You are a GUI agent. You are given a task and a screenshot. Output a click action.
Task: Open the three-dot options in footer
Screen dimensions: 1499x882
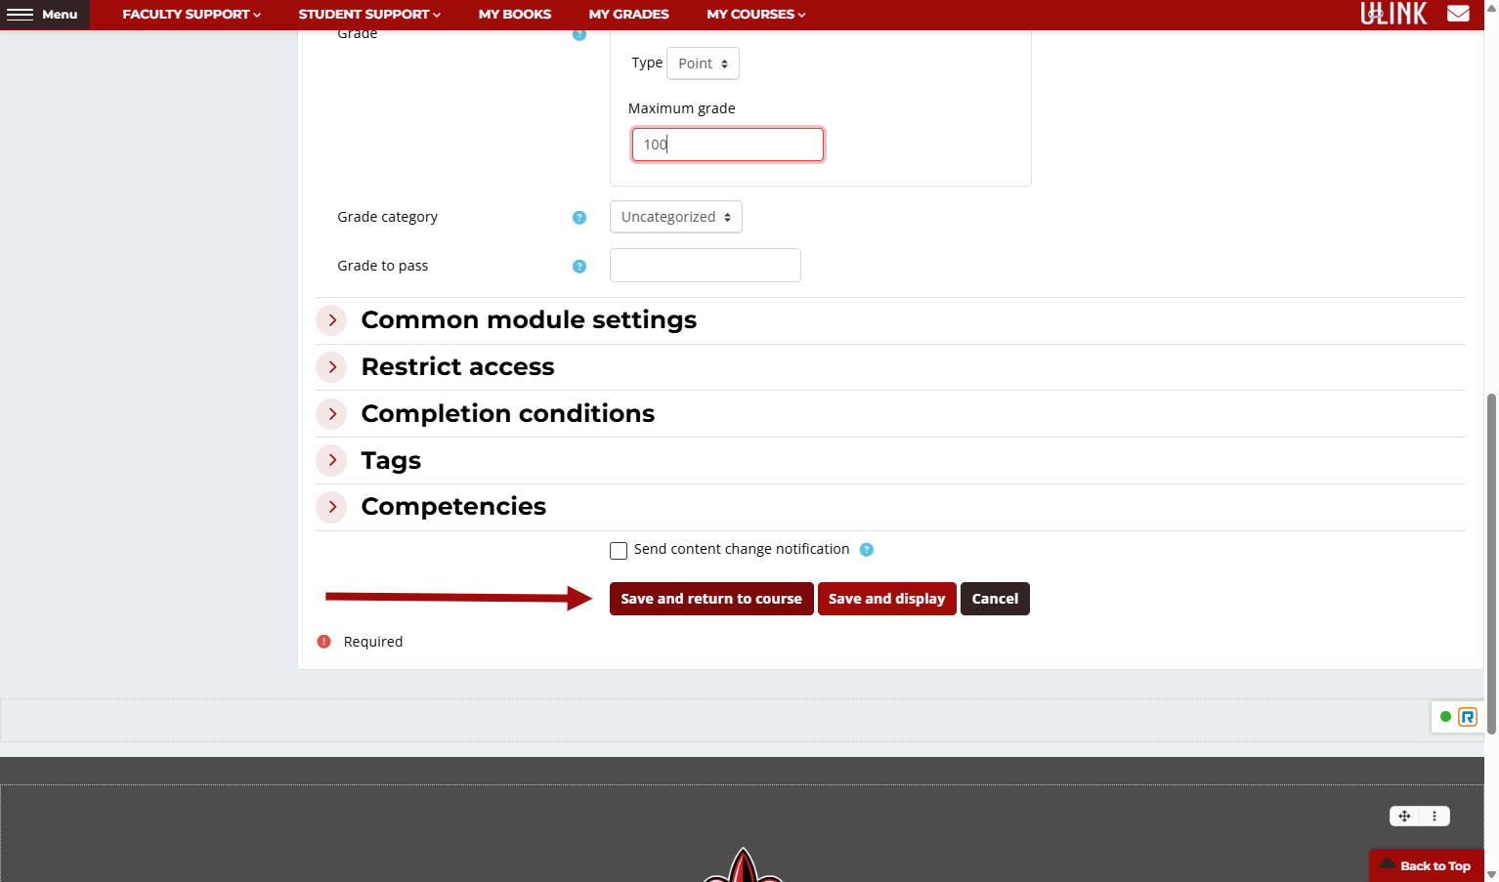coord(1435,817)
